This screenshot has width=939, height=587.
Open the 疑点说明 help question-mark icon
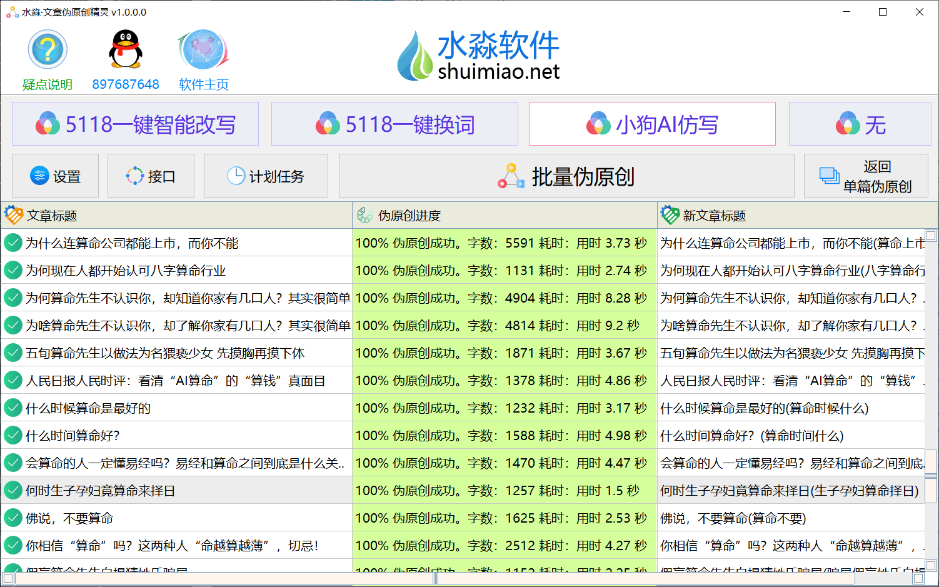pyautogui.click(x=48, y=49)
